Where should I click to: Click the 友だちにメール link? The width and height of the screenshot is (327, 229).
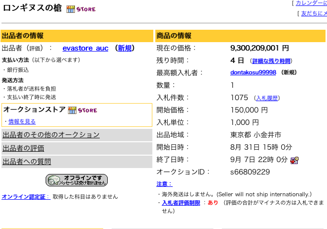click(x=314, y=13)
